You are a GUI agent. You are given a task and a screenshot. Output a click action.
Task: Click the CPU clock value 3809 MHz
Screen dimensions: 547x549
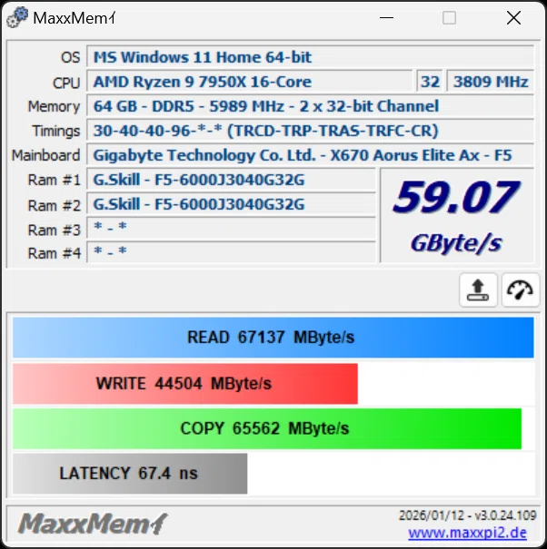(491, 82)
